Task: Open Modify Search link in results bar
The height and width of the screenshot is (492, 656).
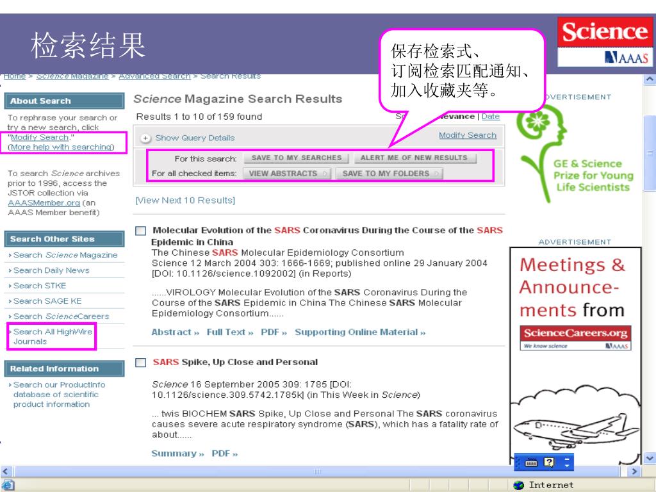Action: click(x=467, y=135)
